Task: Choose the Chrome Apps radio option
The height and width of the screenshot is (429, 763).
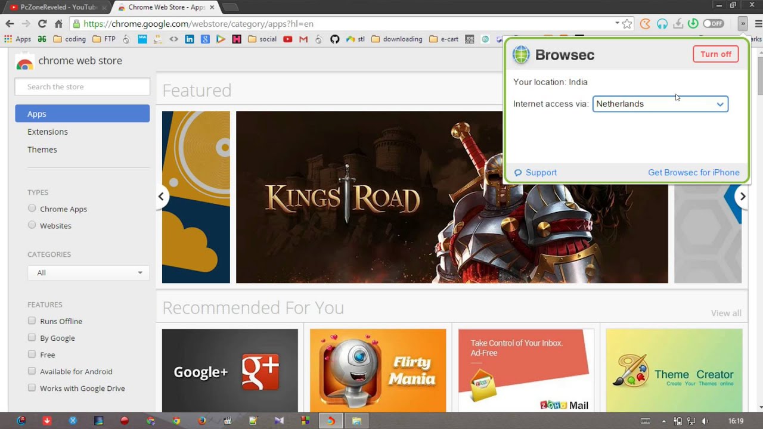Action: coord(32,209)
